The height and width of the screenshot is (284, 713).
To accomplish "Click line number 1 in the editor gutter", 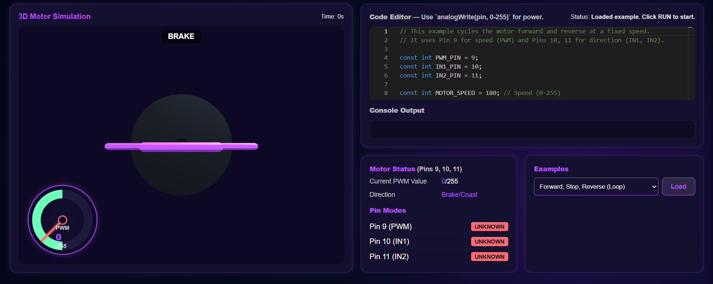I will click(386, 32).
